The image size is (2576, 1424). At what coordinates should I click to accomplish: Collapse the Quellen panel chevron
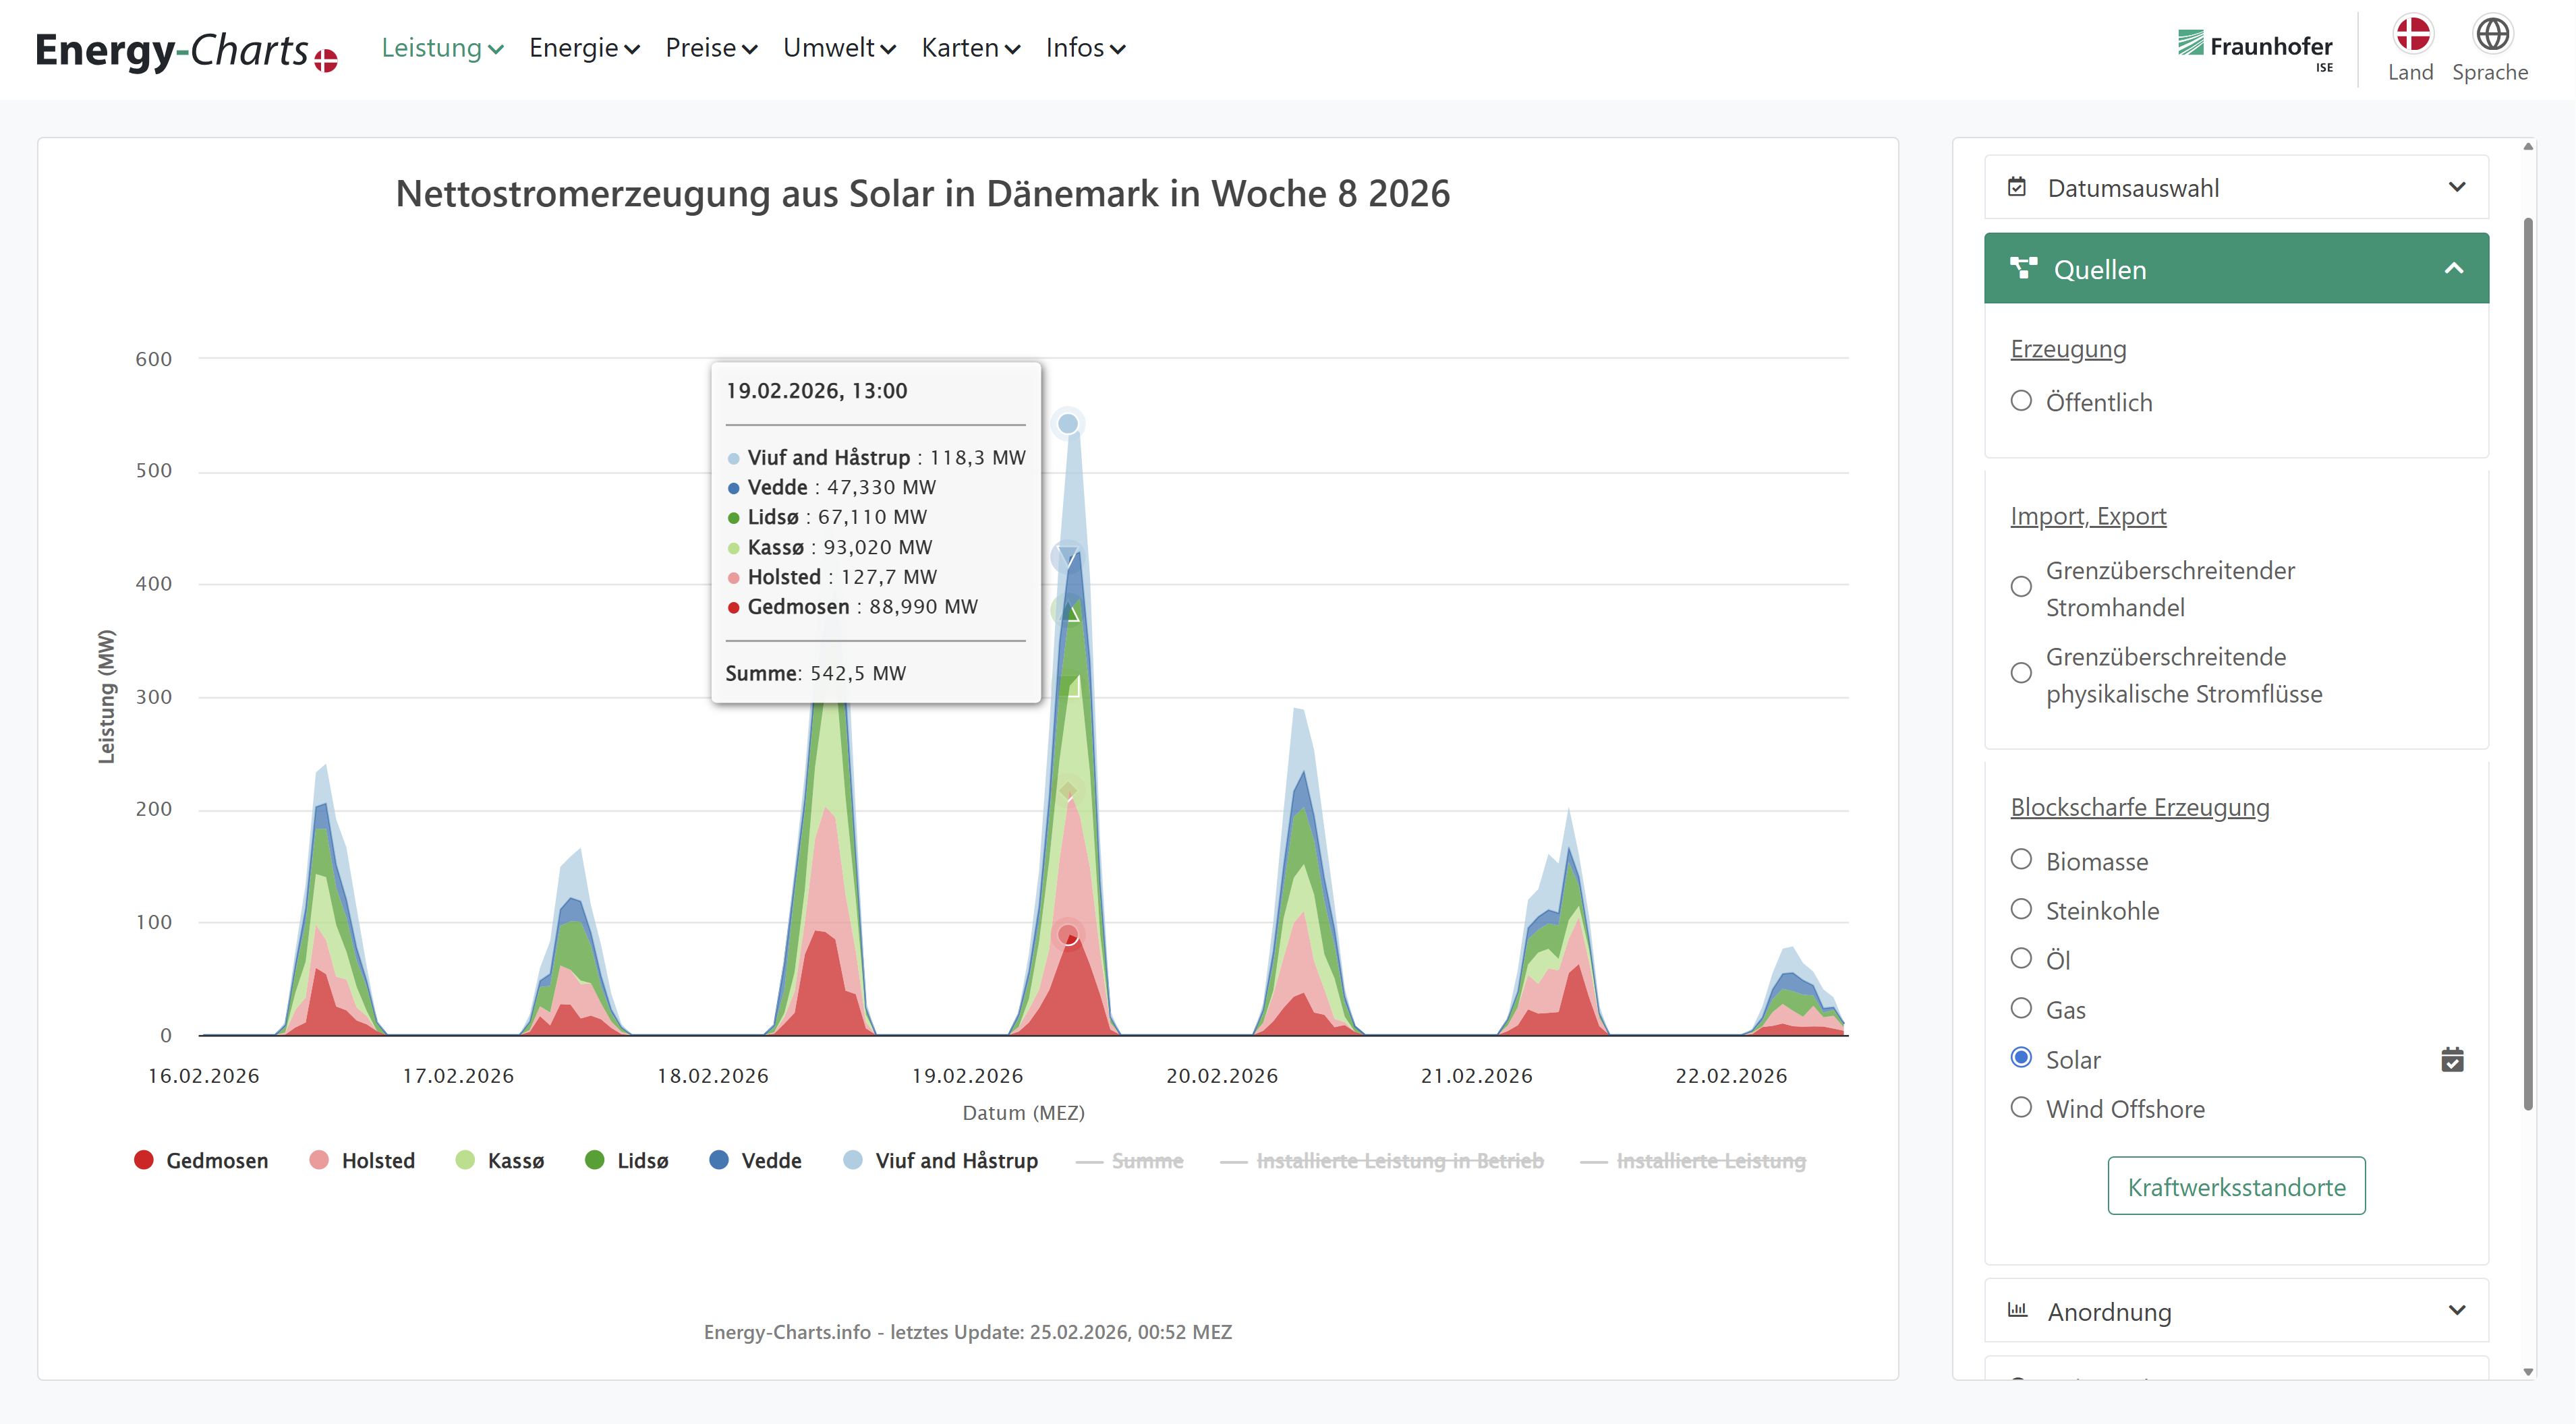pyautogui.click(x=2453, y=268)
